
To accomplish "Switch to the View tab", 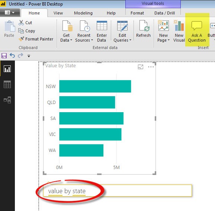I will coord(58,13).
